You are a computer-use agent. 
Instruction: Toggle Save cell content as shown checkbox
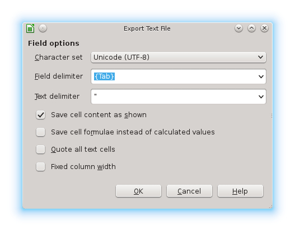tap(41, 115)
